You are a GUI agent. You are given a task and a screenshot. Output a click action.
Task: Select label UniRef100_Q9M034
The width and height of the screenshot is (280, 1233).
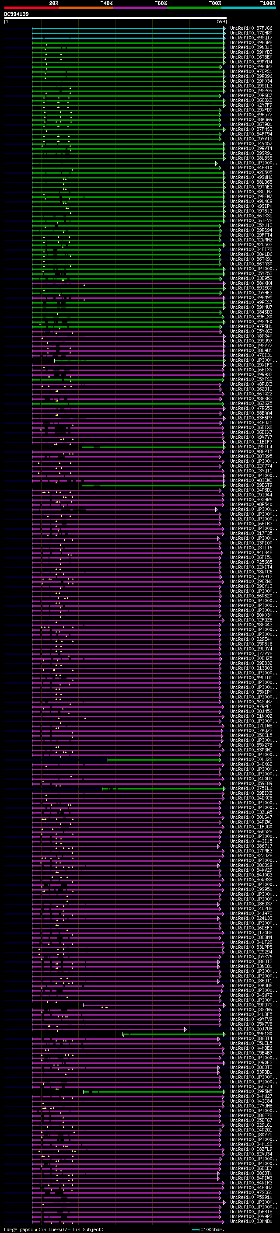[251, 81]
